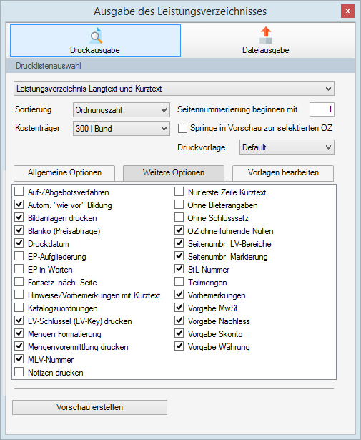361x440 pixels.
Task: Uncheck Mengenvorermittlung drucken
Action: coord(19,346)
